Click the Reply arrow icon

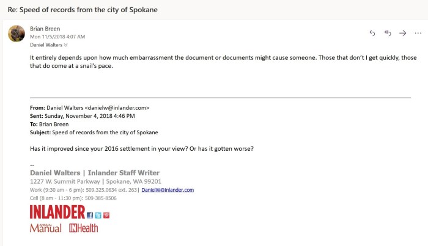[372, 33]
